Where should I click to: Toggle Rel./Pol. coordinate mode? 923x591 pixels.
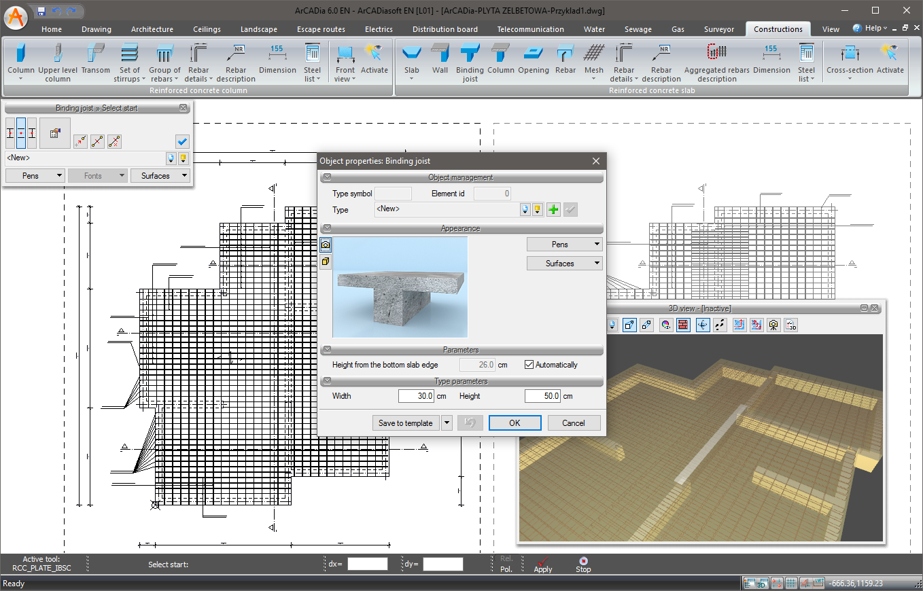506,564
